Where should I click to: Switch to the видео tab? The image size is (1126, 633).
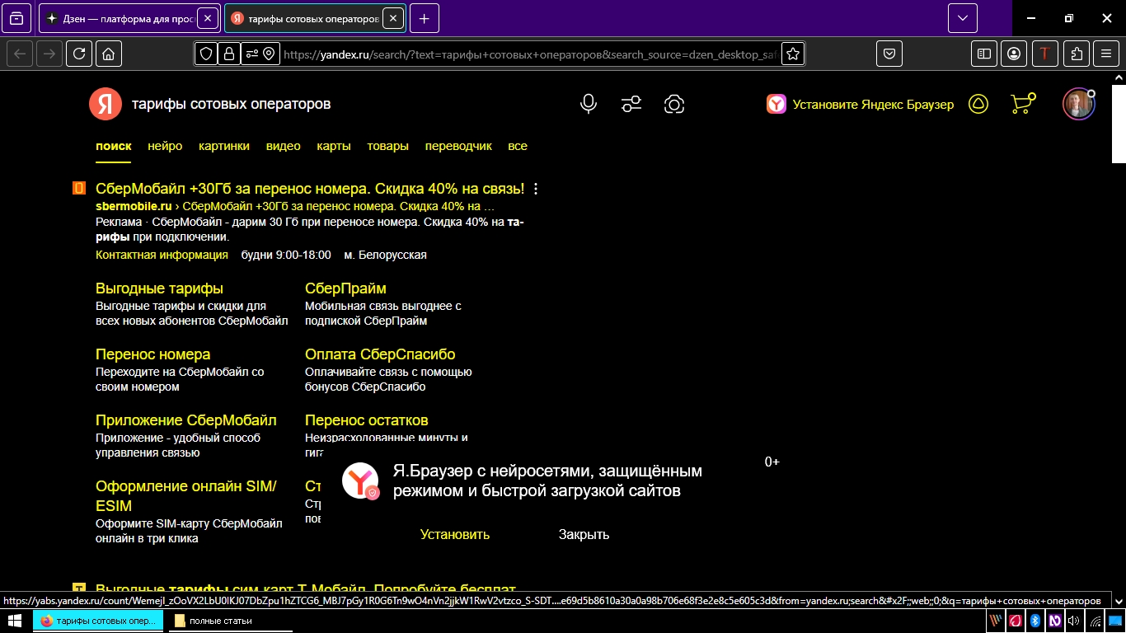(x=284, y=146)
